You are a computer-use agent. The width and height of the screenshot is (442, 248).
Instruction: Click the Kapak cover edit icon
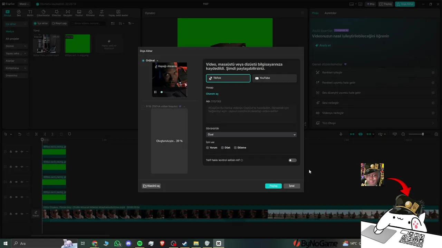tap(36, 213)
